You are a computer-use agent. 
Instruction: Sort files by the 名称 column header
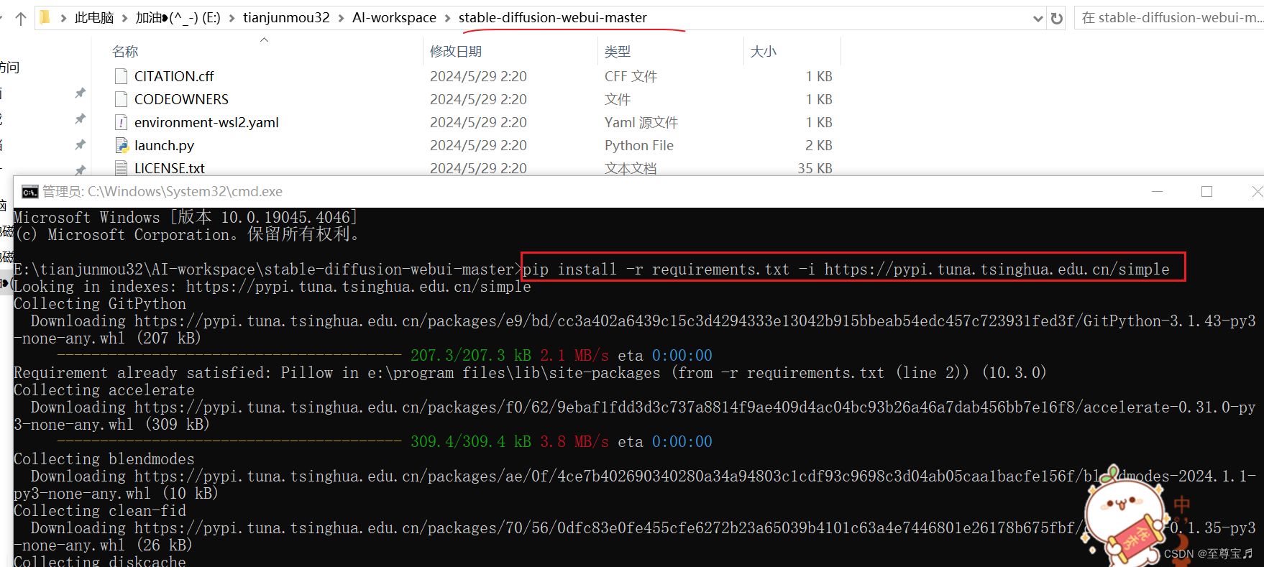[125, 52]
